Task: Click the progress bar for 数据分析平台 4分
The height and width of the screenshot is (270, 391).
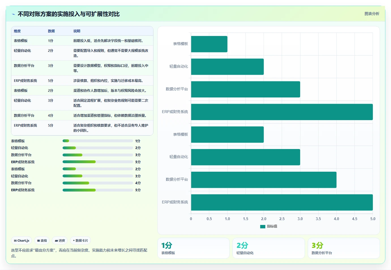Action: tap(98, 183)
